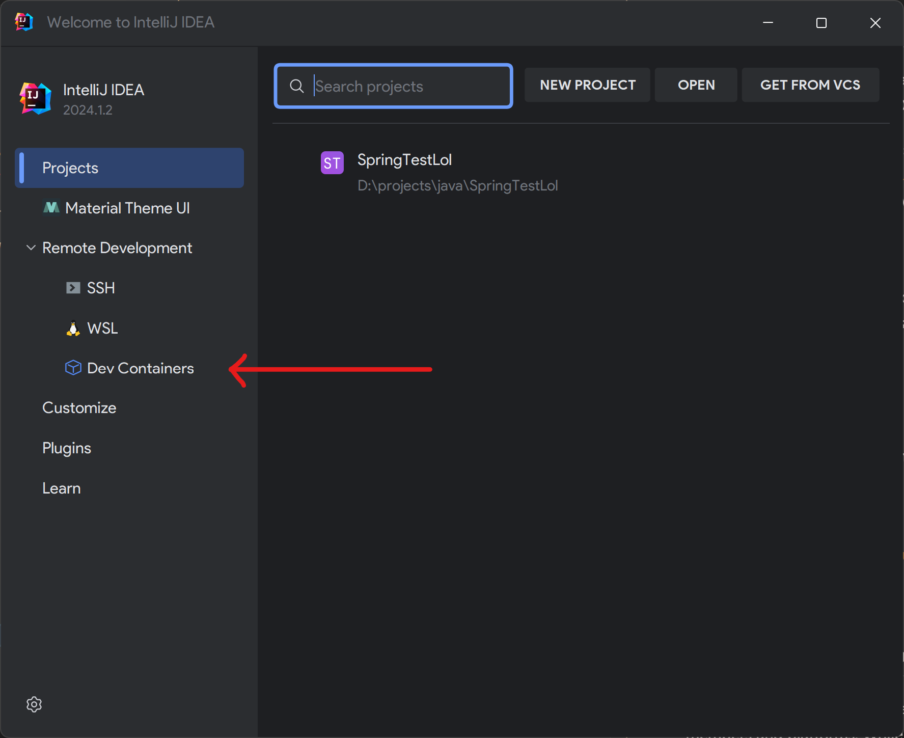Collapse the Remote Development section
This screenshot has height=738, width=904.
pos(31,248)
